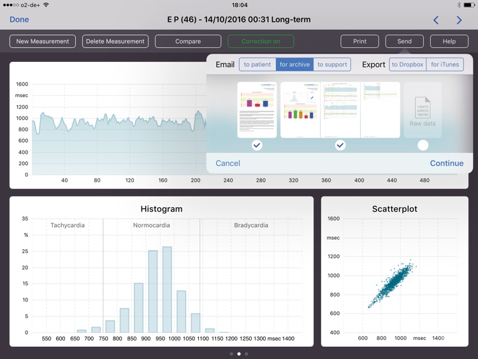
Task: Select 'for archive' email option
Action: tap(294, 64)
